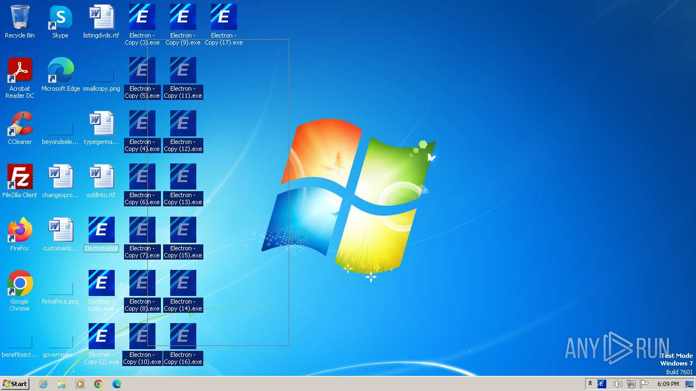The image size is (696, 391).
Task: Open Windows Media Player from taskbar
Action: 80,384
